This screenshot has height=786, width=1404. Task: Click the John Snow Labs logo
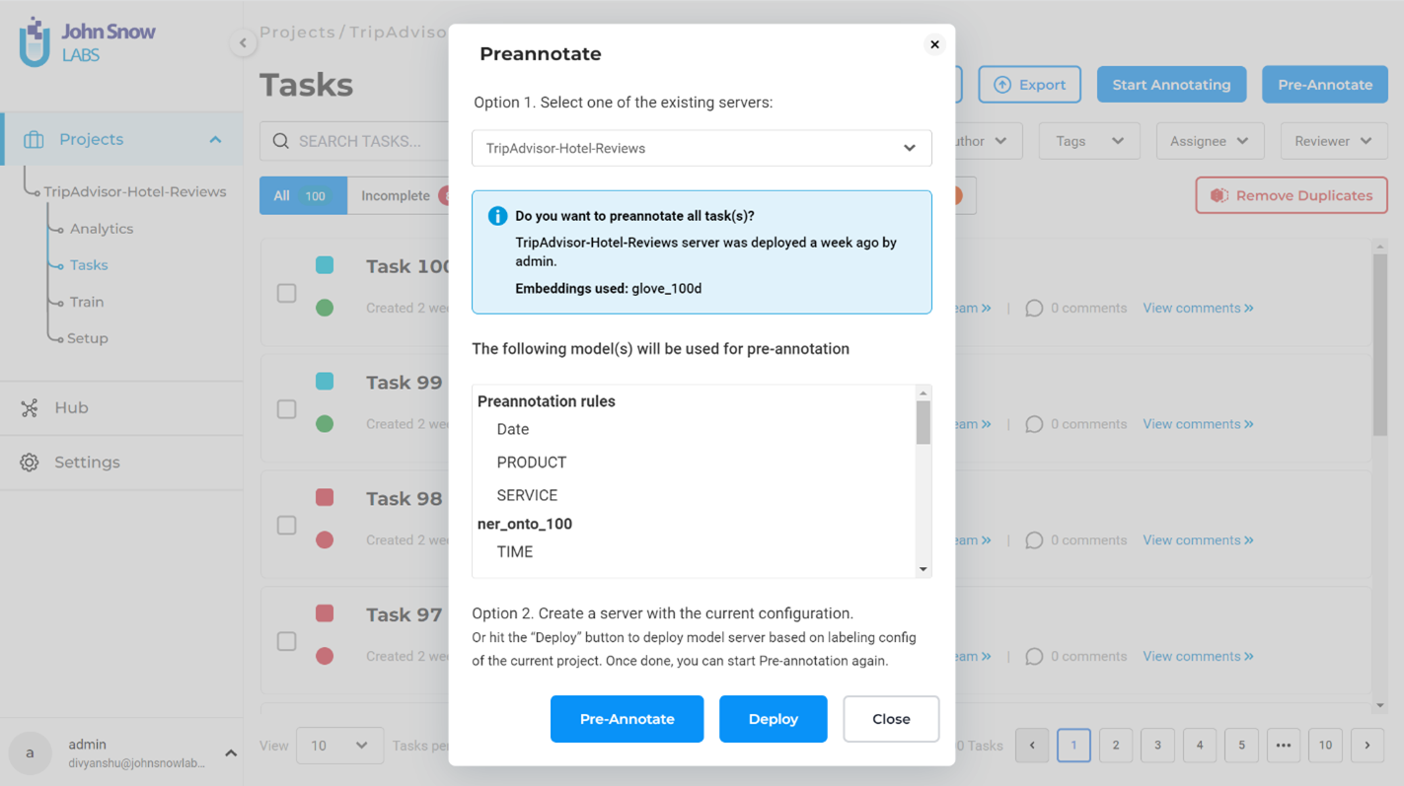87,42
